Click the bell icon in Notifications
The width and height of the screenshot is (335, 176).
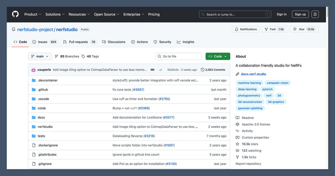pyautogui.click(x=237, y=29)
